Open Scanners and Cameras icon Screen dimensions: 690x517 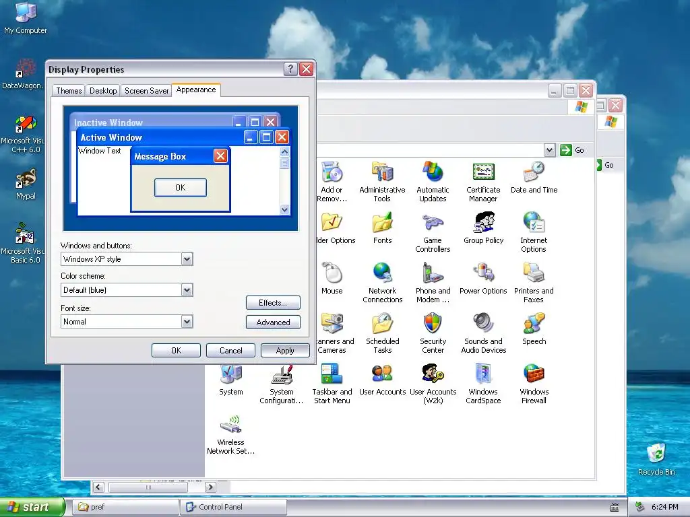(x=332, y=323)
